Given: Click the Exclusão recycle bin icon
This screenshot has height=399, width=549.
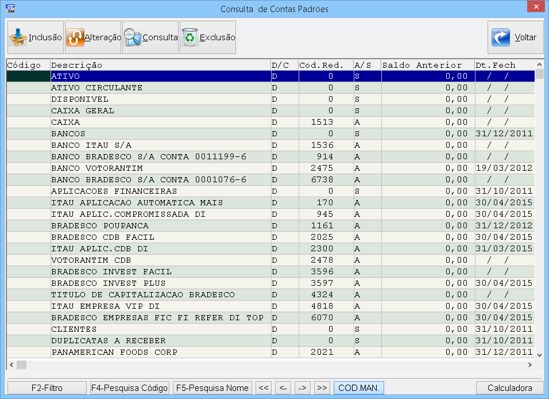Looking at the screenshot, I should click(x=190, y=38).
